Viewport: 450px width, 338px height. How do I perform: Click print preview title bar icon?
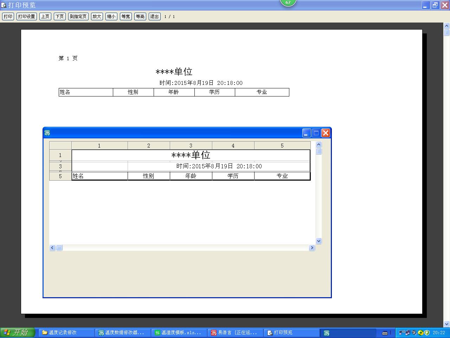click(4, 5)
